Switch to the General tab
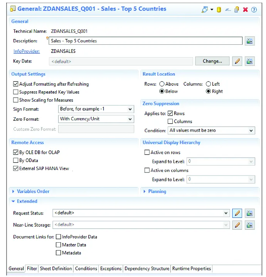This screenshot has height=277, width=266. (16, 269)
